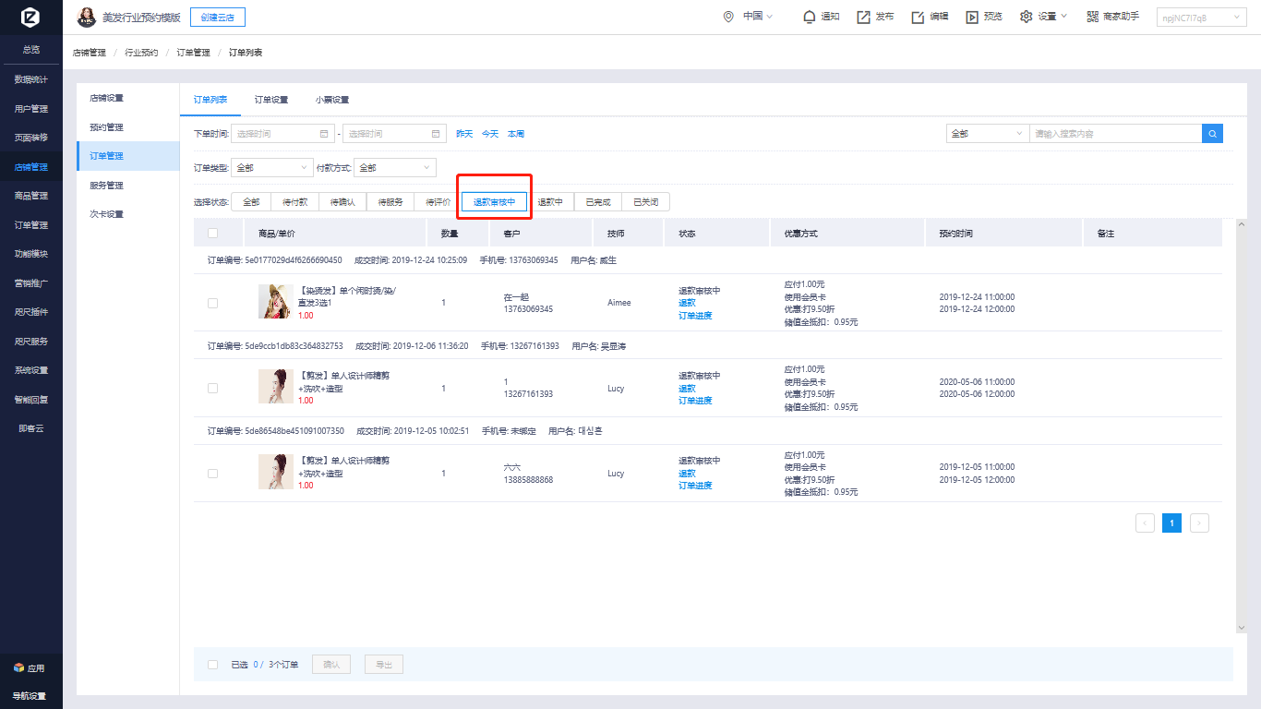Click the 本周 quick filter link
Screen dimensions: 1261x709
pyautogui.click(x=516, y=134)
